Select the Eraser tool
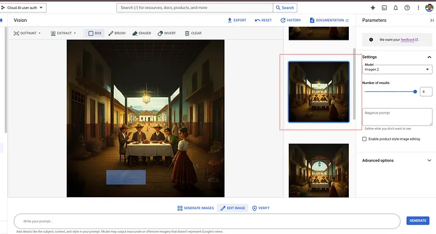Viewport: 436px width, 234px height. (x=142, y=33)
